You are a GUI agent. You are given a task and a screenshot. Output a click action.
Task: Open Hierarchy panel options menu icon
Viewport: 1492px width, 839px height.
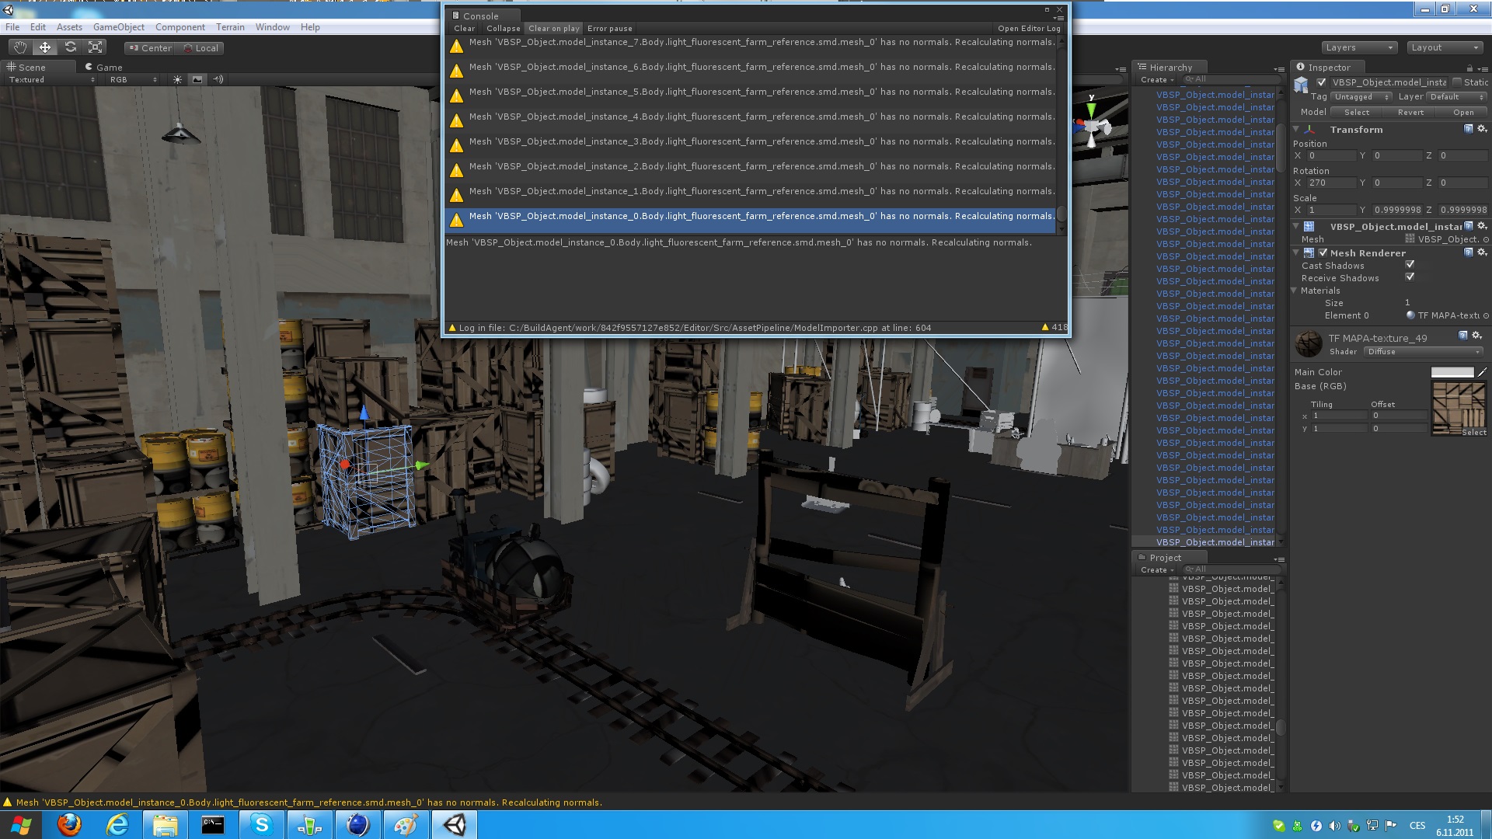click(x=1279, y=69)
